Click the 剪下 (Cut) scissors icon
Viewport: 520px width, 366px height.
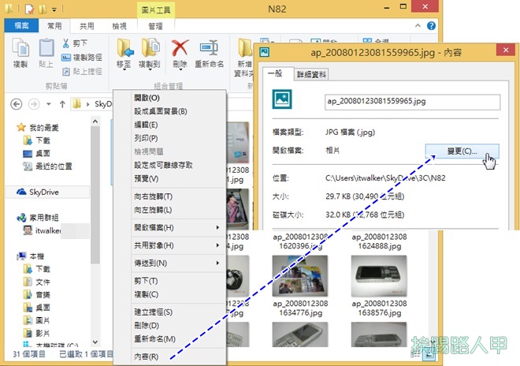pos(66,43)
